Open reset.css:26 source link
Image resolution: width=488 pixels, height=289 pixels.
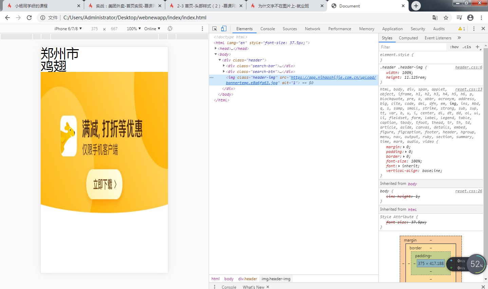(469, 191)
